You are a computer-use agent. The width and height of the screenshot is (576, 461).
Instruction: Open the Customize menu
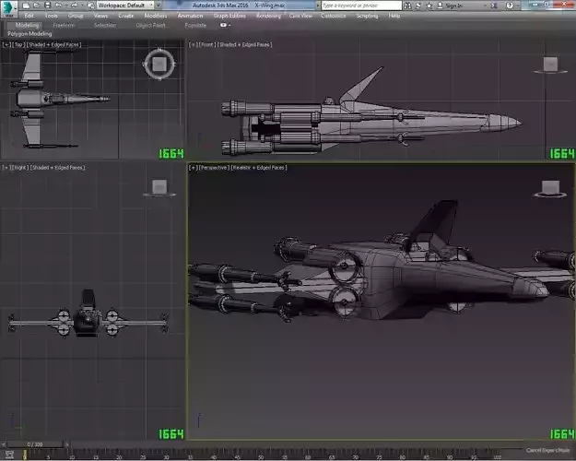point(334,16)
